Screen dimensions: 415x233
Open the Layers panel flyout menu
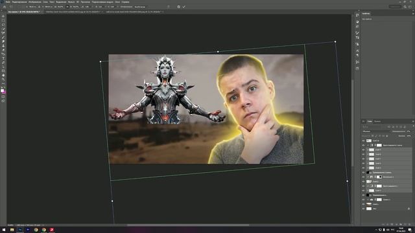413,121
